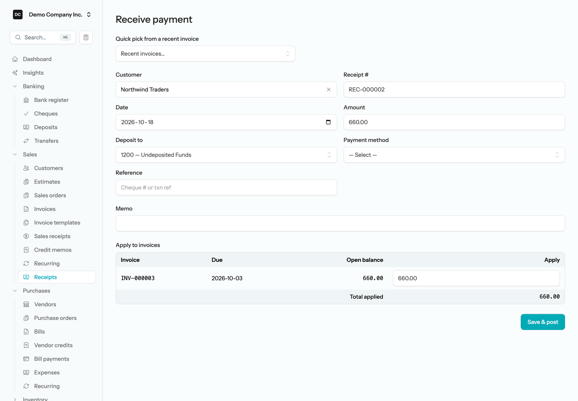Image resolution: width=578 pixels, height=401 pixels.
Task: Collapse the Banking section
Action: (15, 86)
